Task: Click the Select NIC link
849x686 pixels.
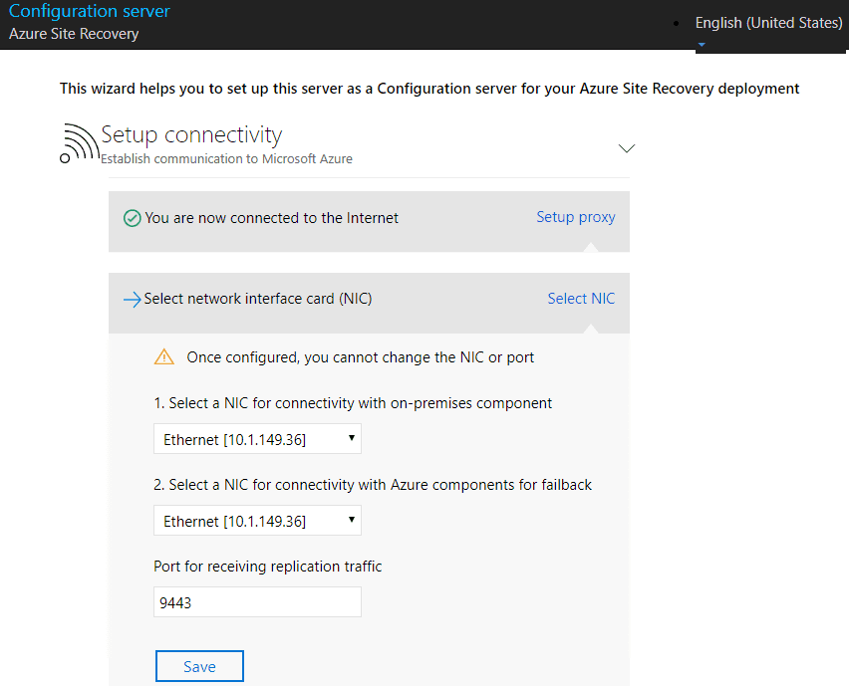Action: click(x=581, y=299)
